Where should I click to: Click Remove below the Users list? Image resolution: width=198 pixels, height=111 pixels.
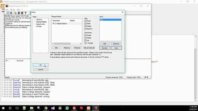point(116,44)
